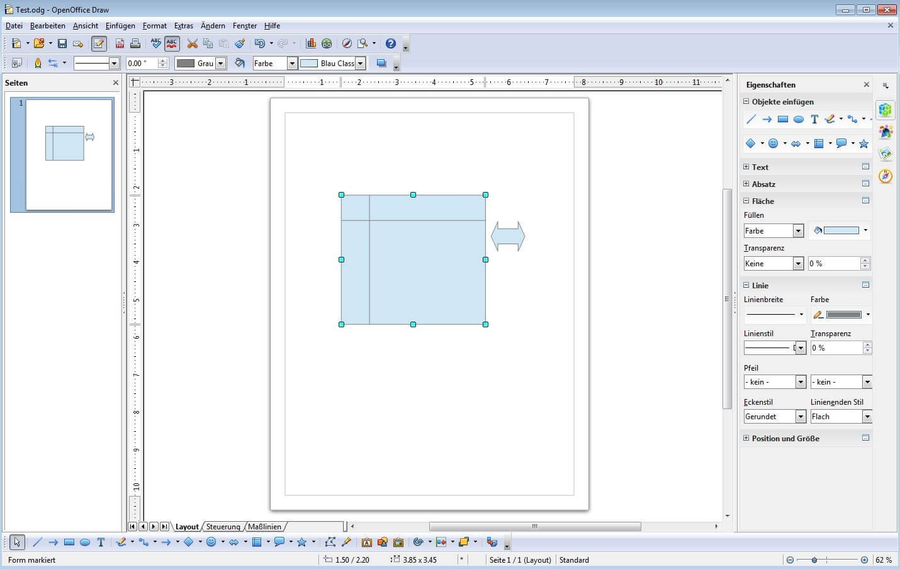Toggle Edit File mode icon
Viewport: 900px width, 569px height.
pos(99,43)
